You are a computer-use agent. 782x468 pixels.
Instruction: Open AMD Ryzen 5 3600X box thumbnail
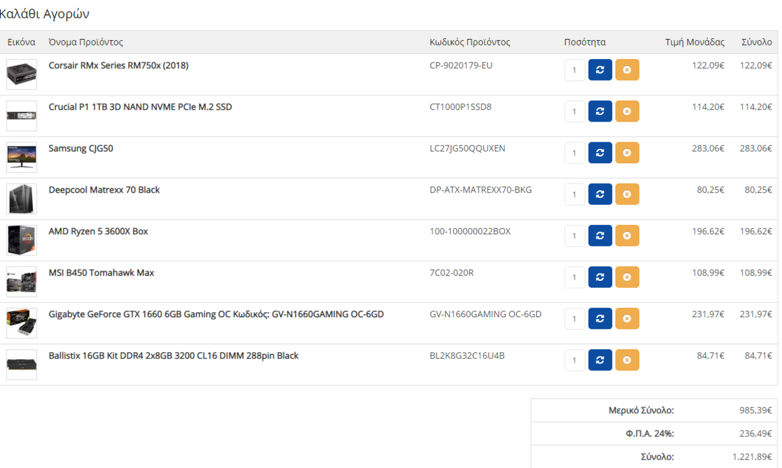click(x=21, y=240)
